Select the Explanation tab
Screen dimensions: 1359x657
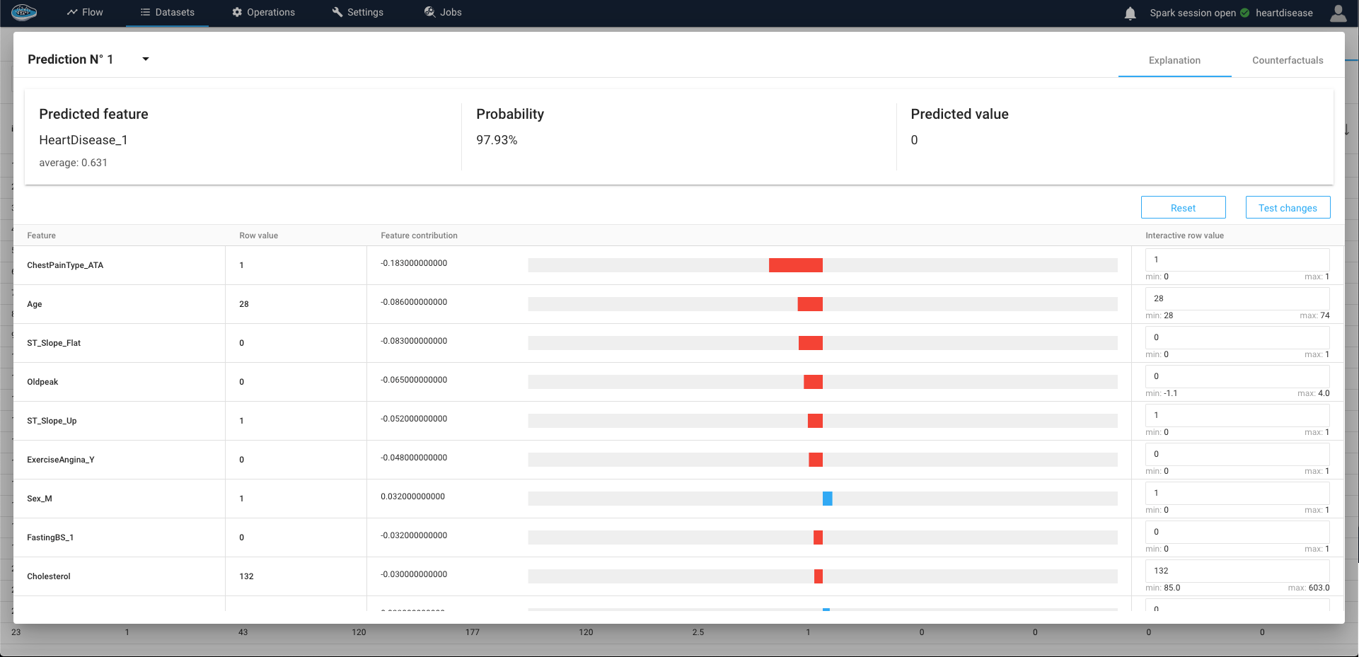pos(1174,60)
